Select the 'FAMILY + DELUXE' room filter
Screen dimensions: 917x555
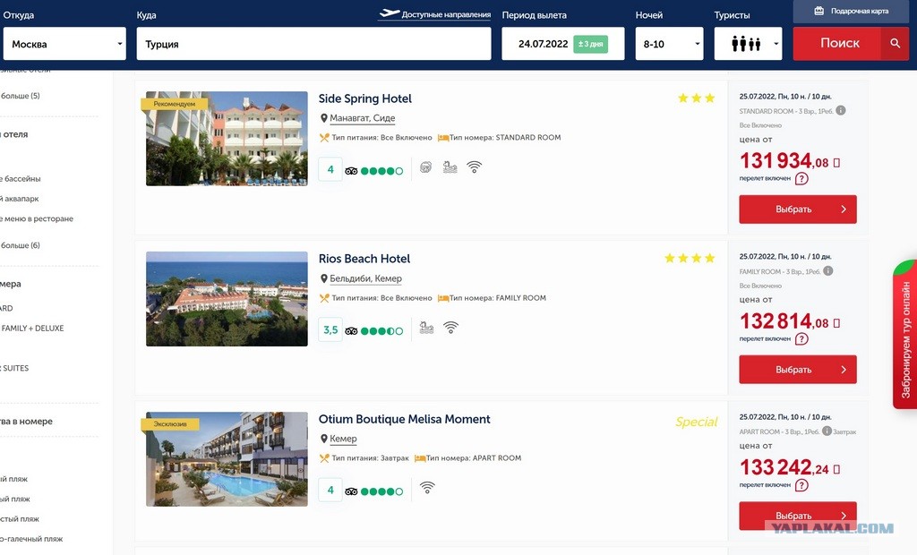point(32,329)
